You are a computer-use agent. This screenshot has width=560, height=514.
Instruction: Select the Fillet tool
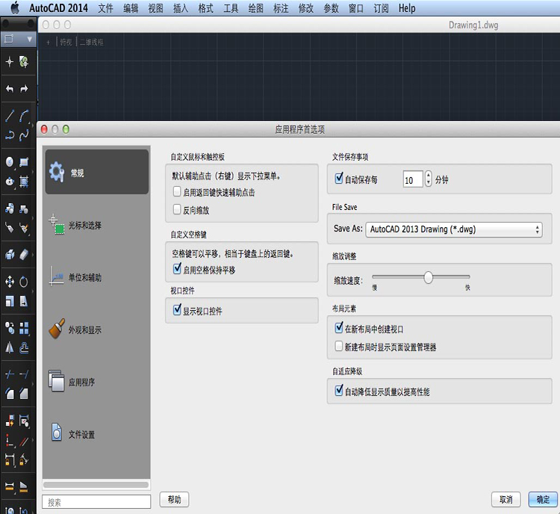click(x=10, y=394)
